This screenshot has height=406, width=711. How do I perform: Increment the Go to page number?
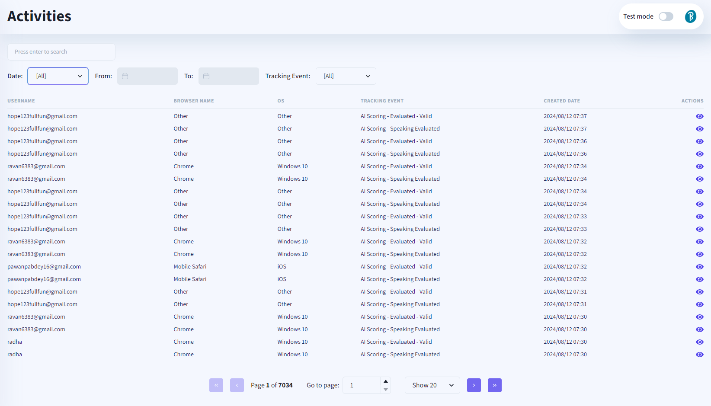385,381
